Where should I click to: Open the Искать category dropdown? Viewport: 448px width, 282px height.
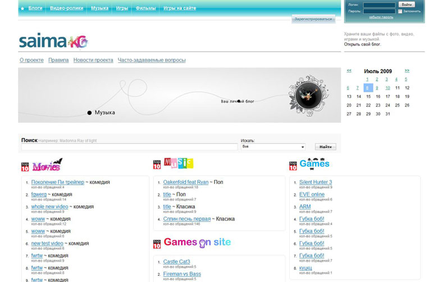[x=273, y=147]
